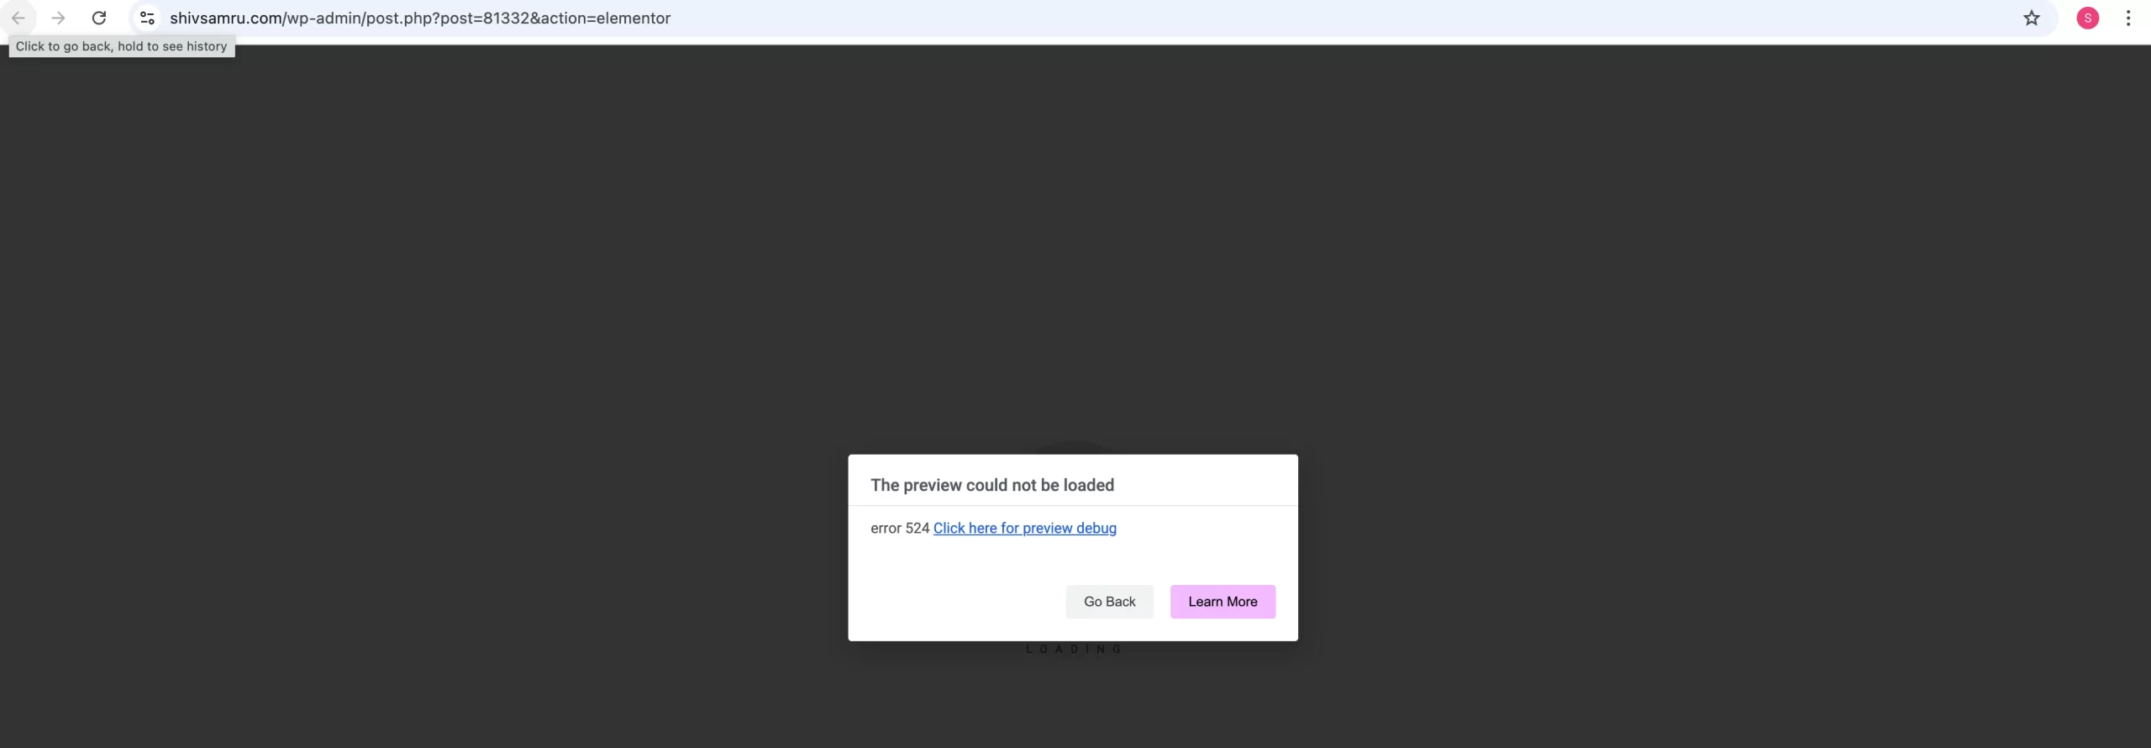
Task: Open the 'Click here for preview debug' link
Action: tap(1025, 528)
